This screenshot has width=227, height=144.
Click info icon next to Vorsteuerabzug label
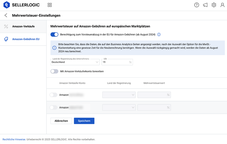(159, 34)
